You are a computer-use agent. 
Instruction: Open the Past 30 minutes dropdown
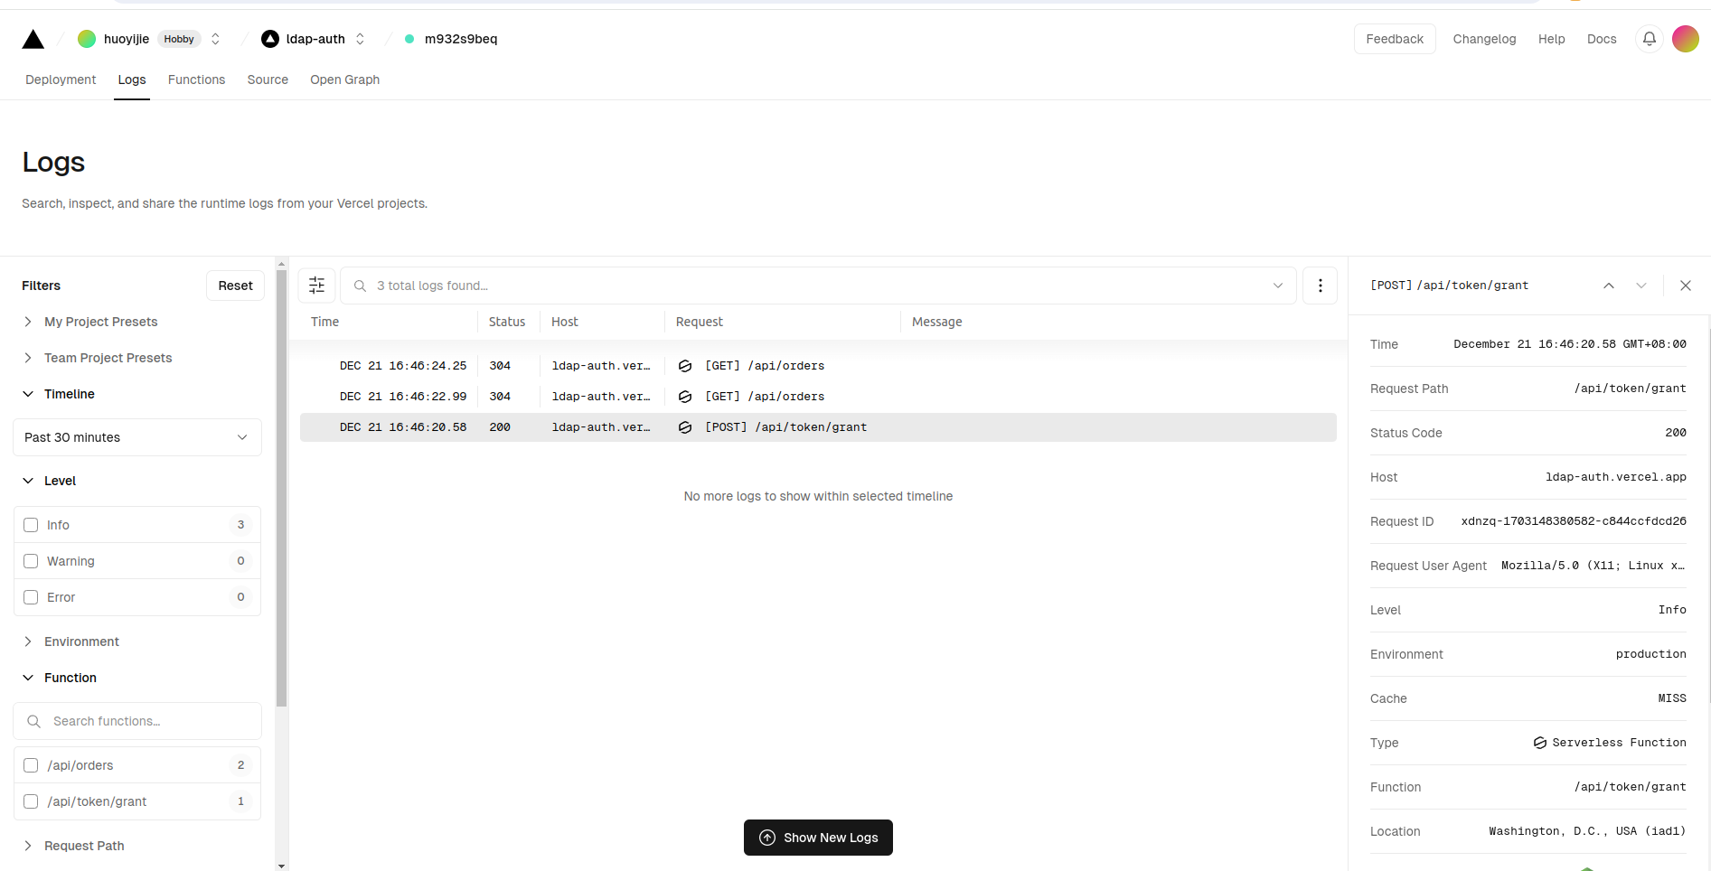tap(137, 437)
